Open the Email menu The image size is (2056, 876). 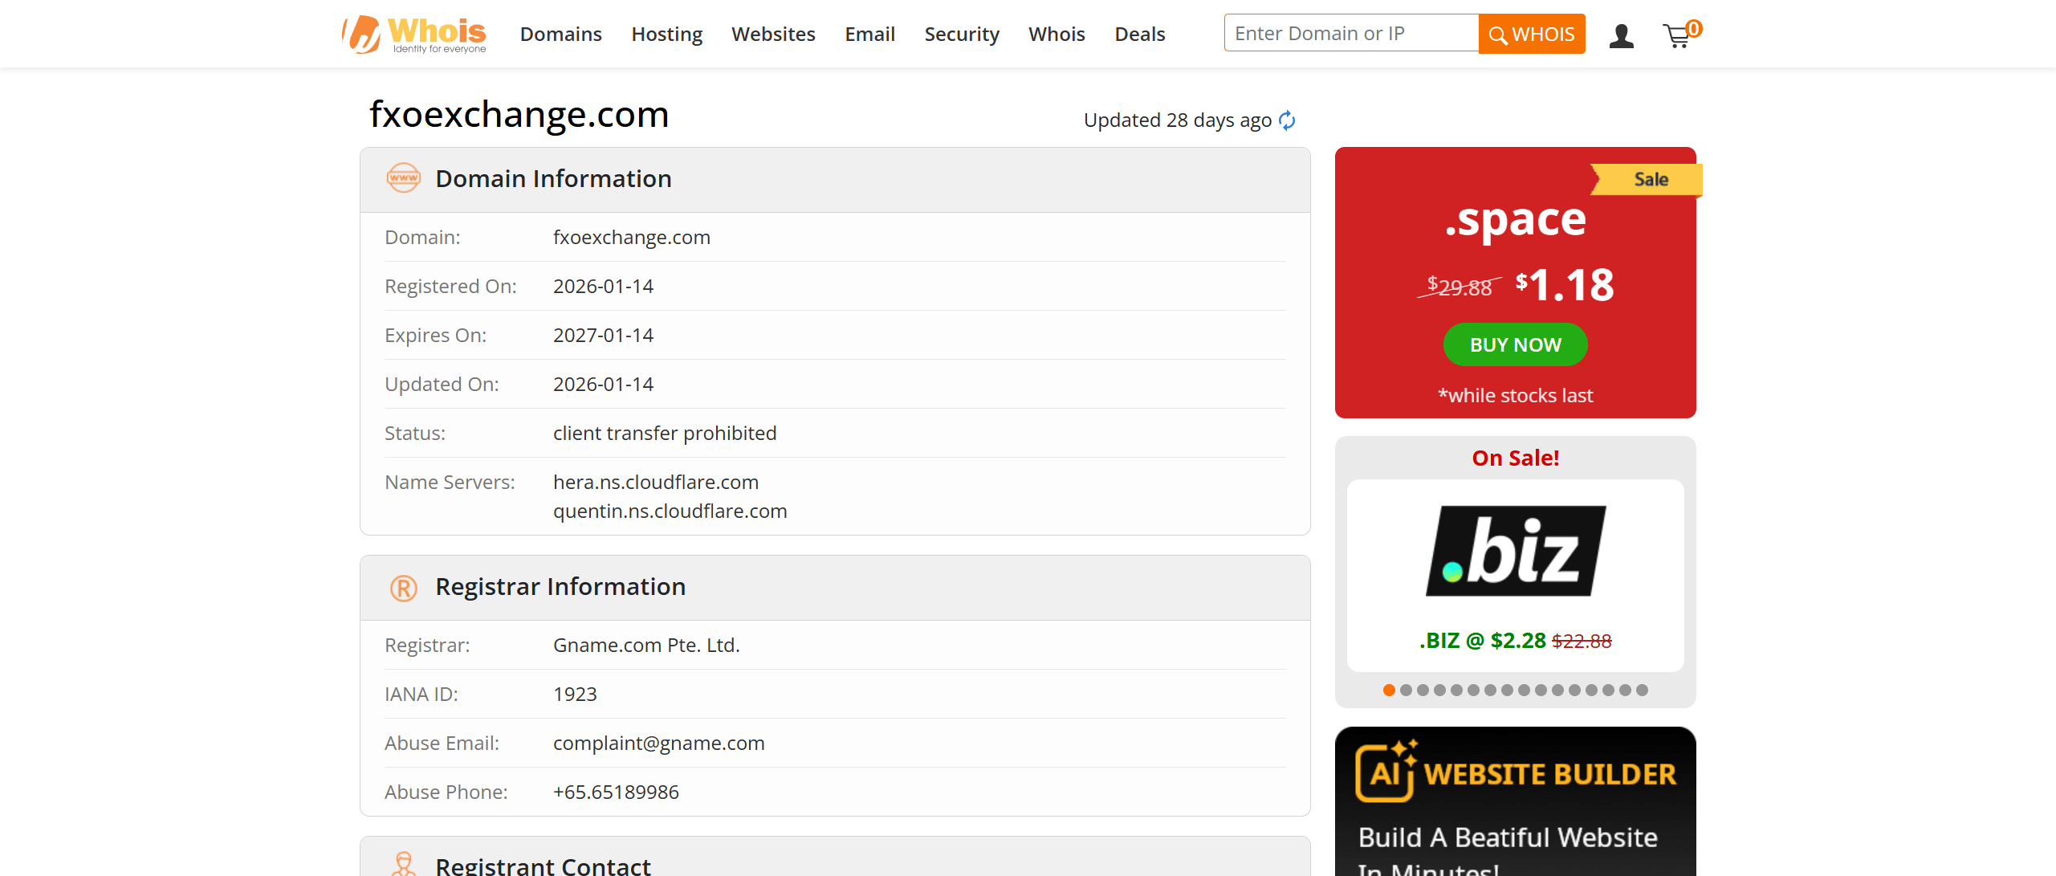869,35
